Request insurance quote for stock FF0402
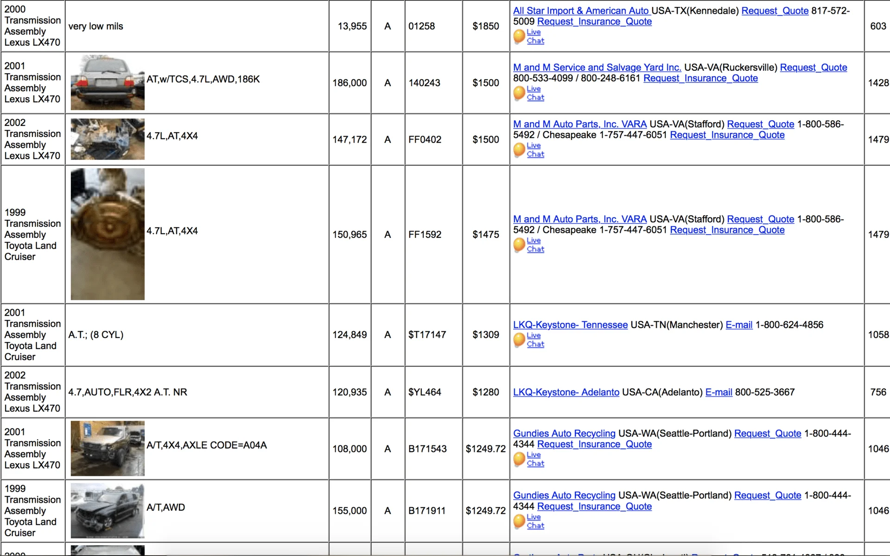Image resolution: width=890 pixels, height=556 pixels. 727,135
